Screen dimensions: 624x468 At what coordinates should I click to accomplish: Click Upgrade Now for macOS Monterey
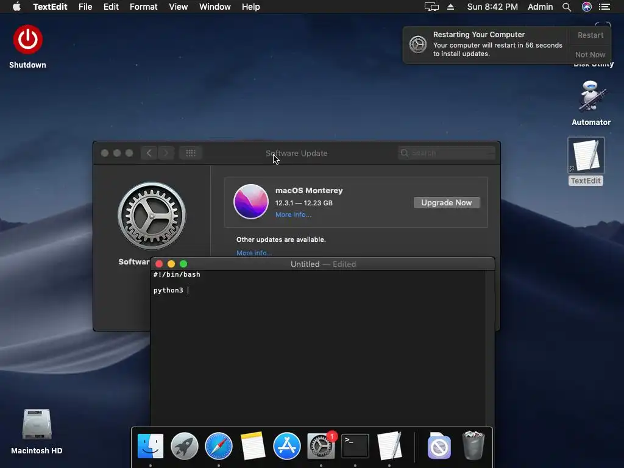point(447,202)
